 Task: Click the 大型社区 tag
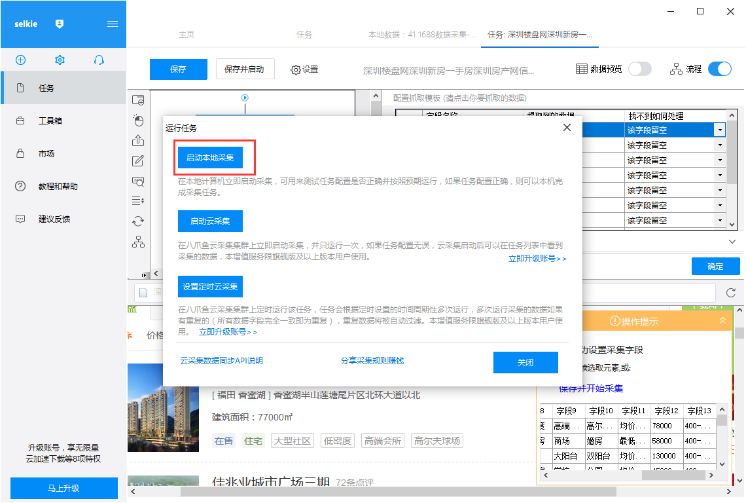coord(292,441)
